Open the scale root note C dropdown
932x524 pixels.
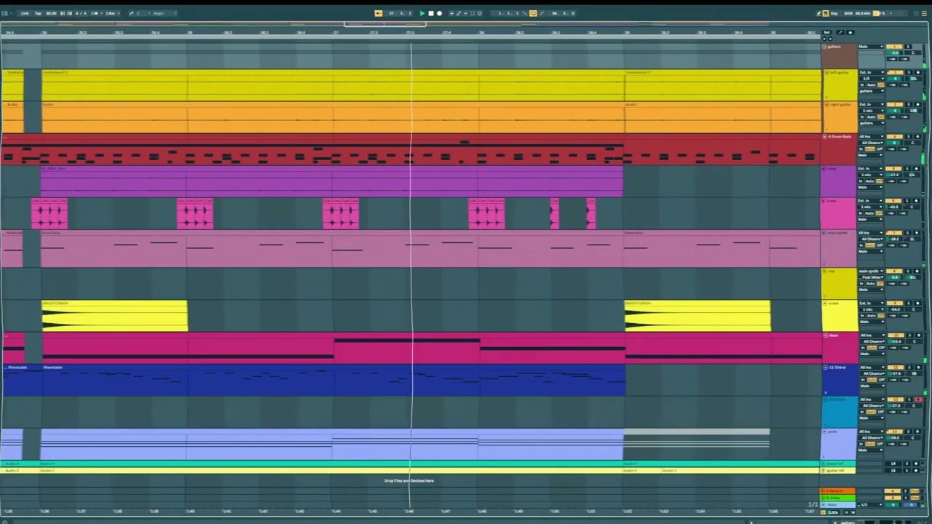(143, 13)
